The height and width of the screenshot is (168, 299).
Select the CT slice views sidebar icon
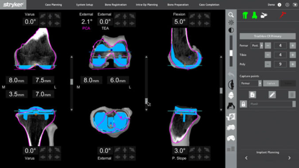pyautogui.click(x=231, y=117)
